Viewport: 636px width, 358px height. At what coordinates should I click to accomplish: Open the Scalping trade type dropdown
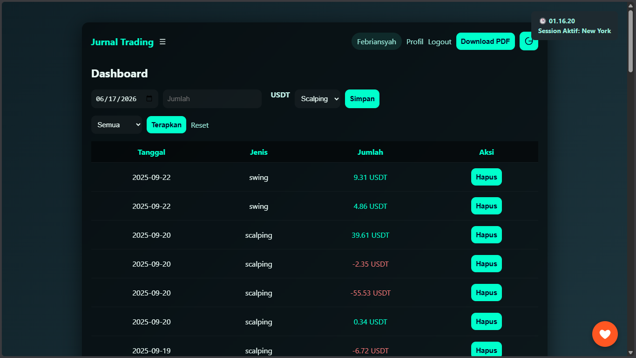tap(318, 99)
